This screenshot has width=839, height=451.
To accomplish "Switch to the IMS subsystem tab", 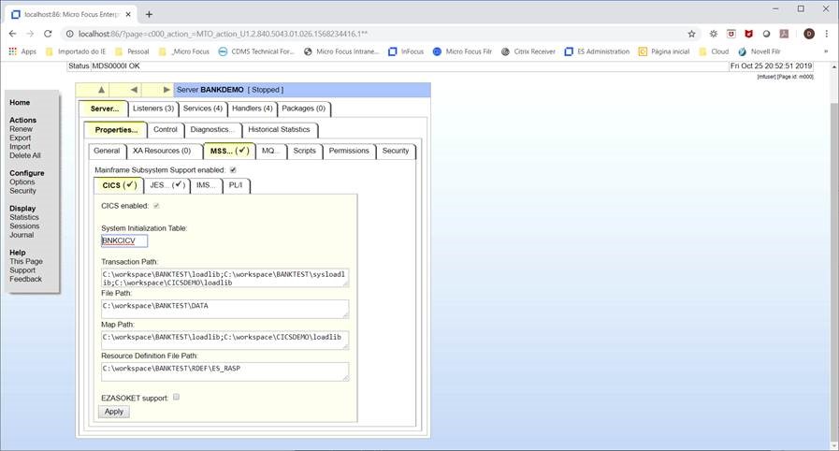I will tap(206, 185).
